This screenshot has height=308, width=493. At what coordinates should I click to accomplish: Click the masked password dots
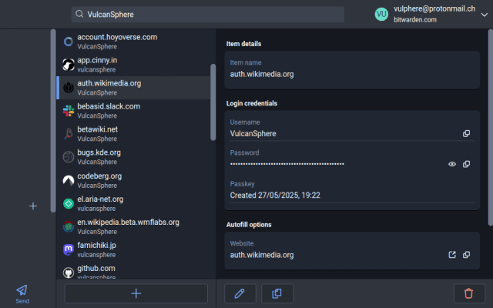tap(287, 164)
